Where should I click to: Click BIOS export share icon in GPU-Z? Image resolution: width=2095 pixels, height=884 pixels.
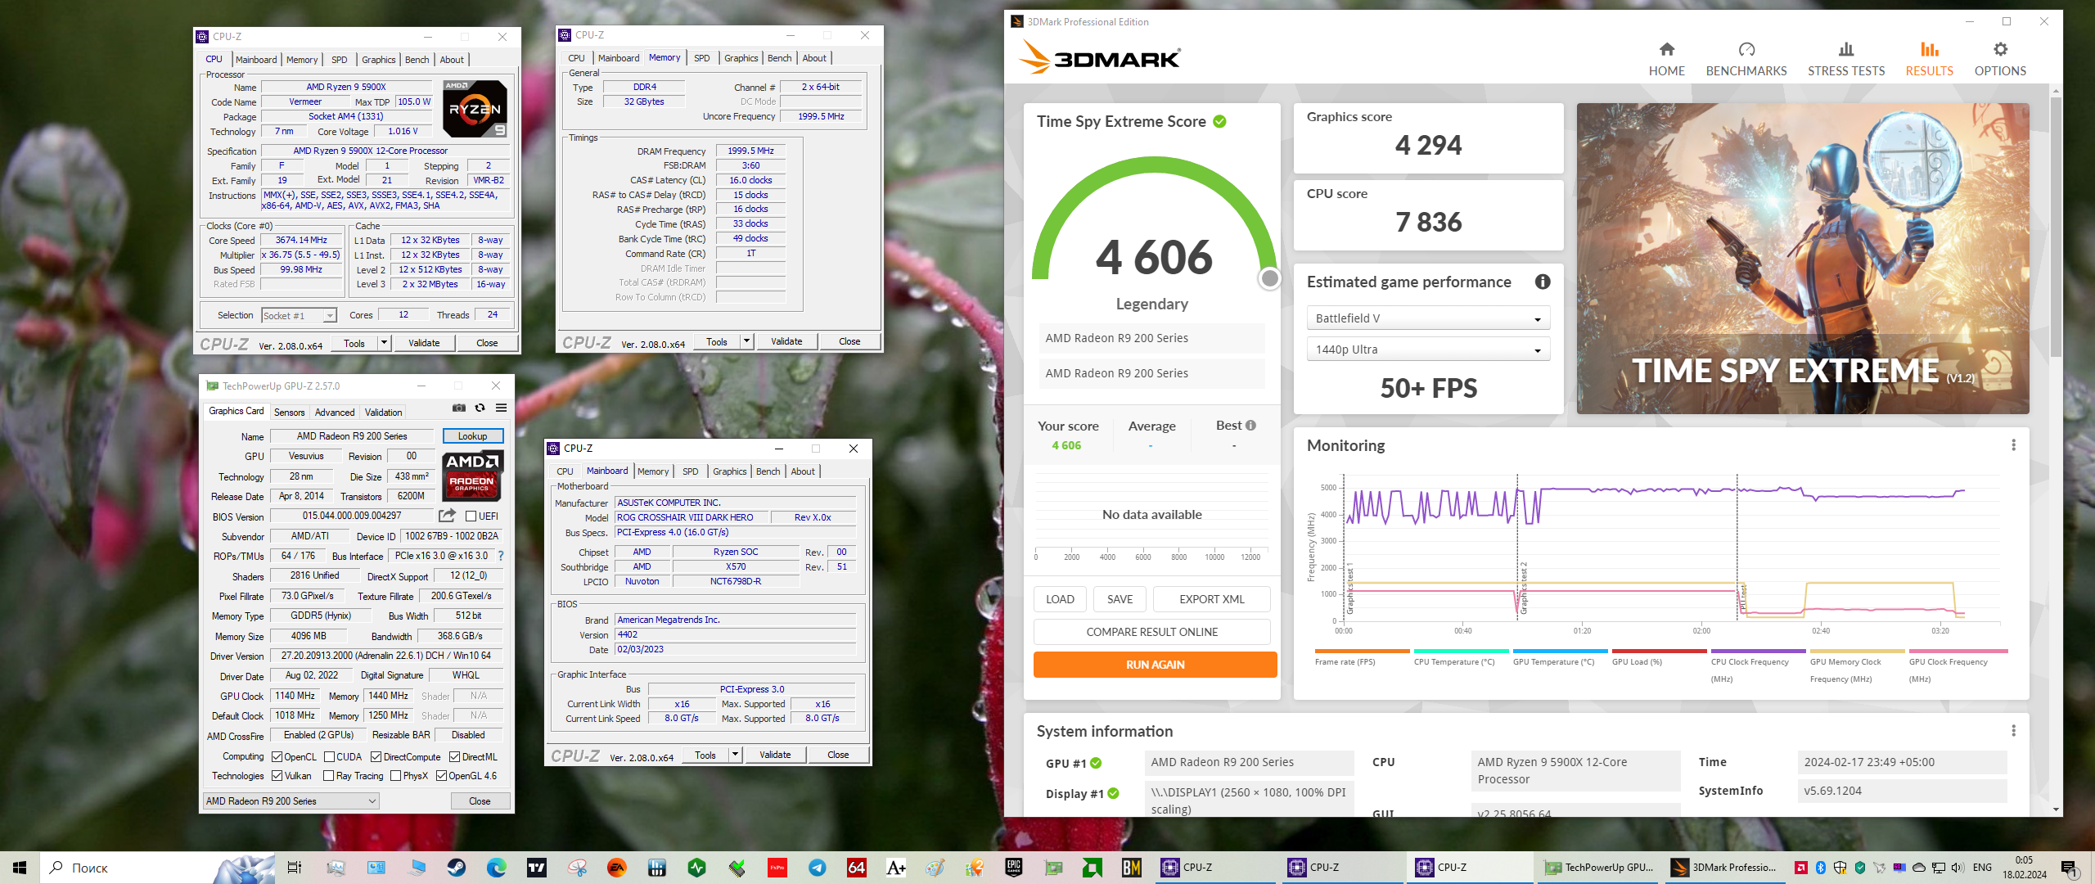447,516
